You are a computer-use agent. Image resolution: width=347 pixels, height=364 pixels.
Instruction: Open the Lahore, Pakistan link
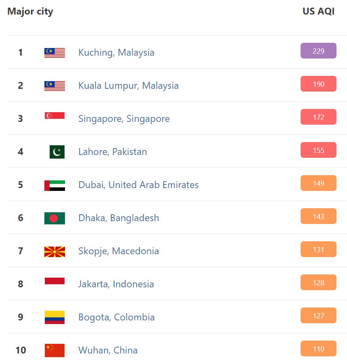(113, 152)
